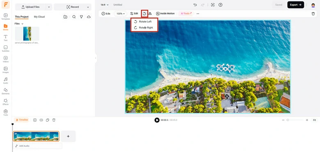Click the Fit timeline button
The image size is (320, 152).
tap(315, 120)
